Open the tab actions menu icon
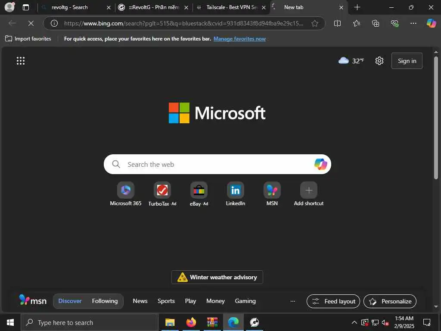 (x=25, y=7)
